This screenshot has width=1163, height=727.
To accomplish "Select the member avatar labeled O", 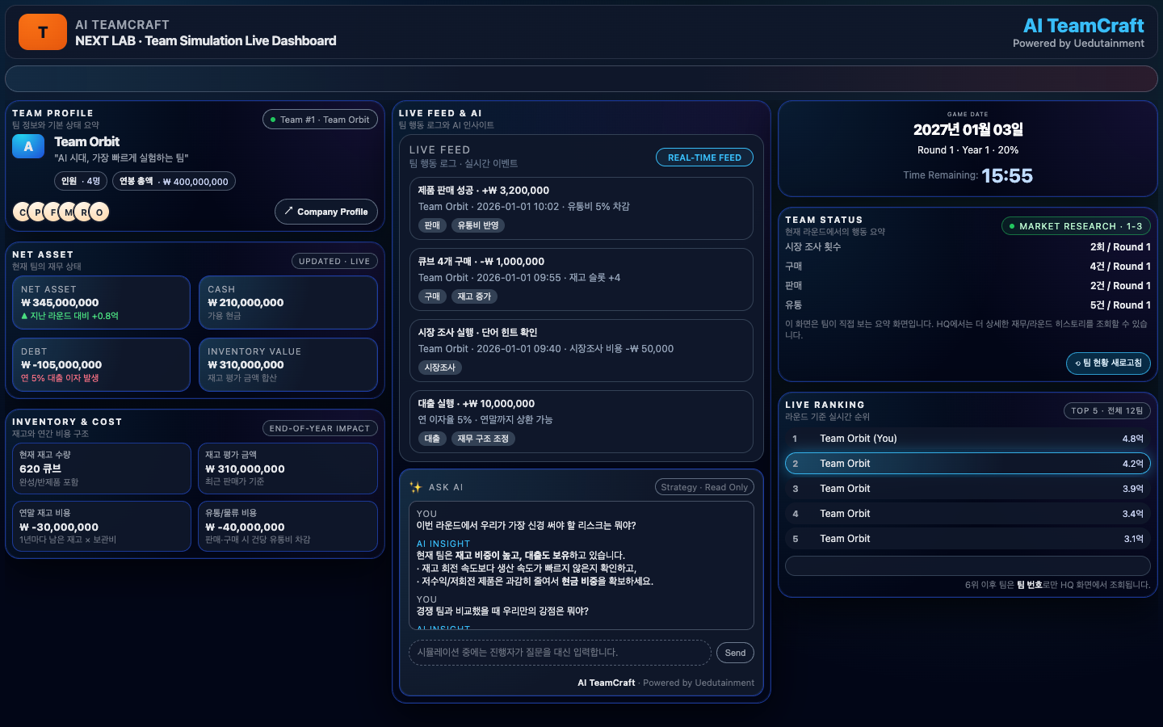I will [99, 212].
